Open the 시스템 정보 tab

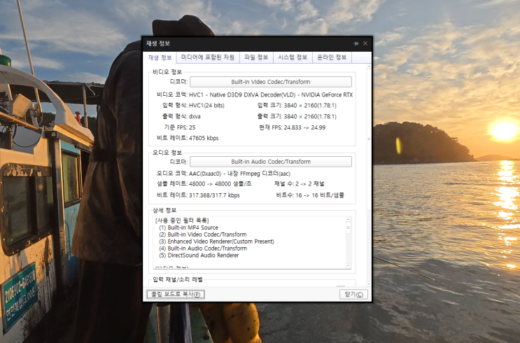click(293, 57)
